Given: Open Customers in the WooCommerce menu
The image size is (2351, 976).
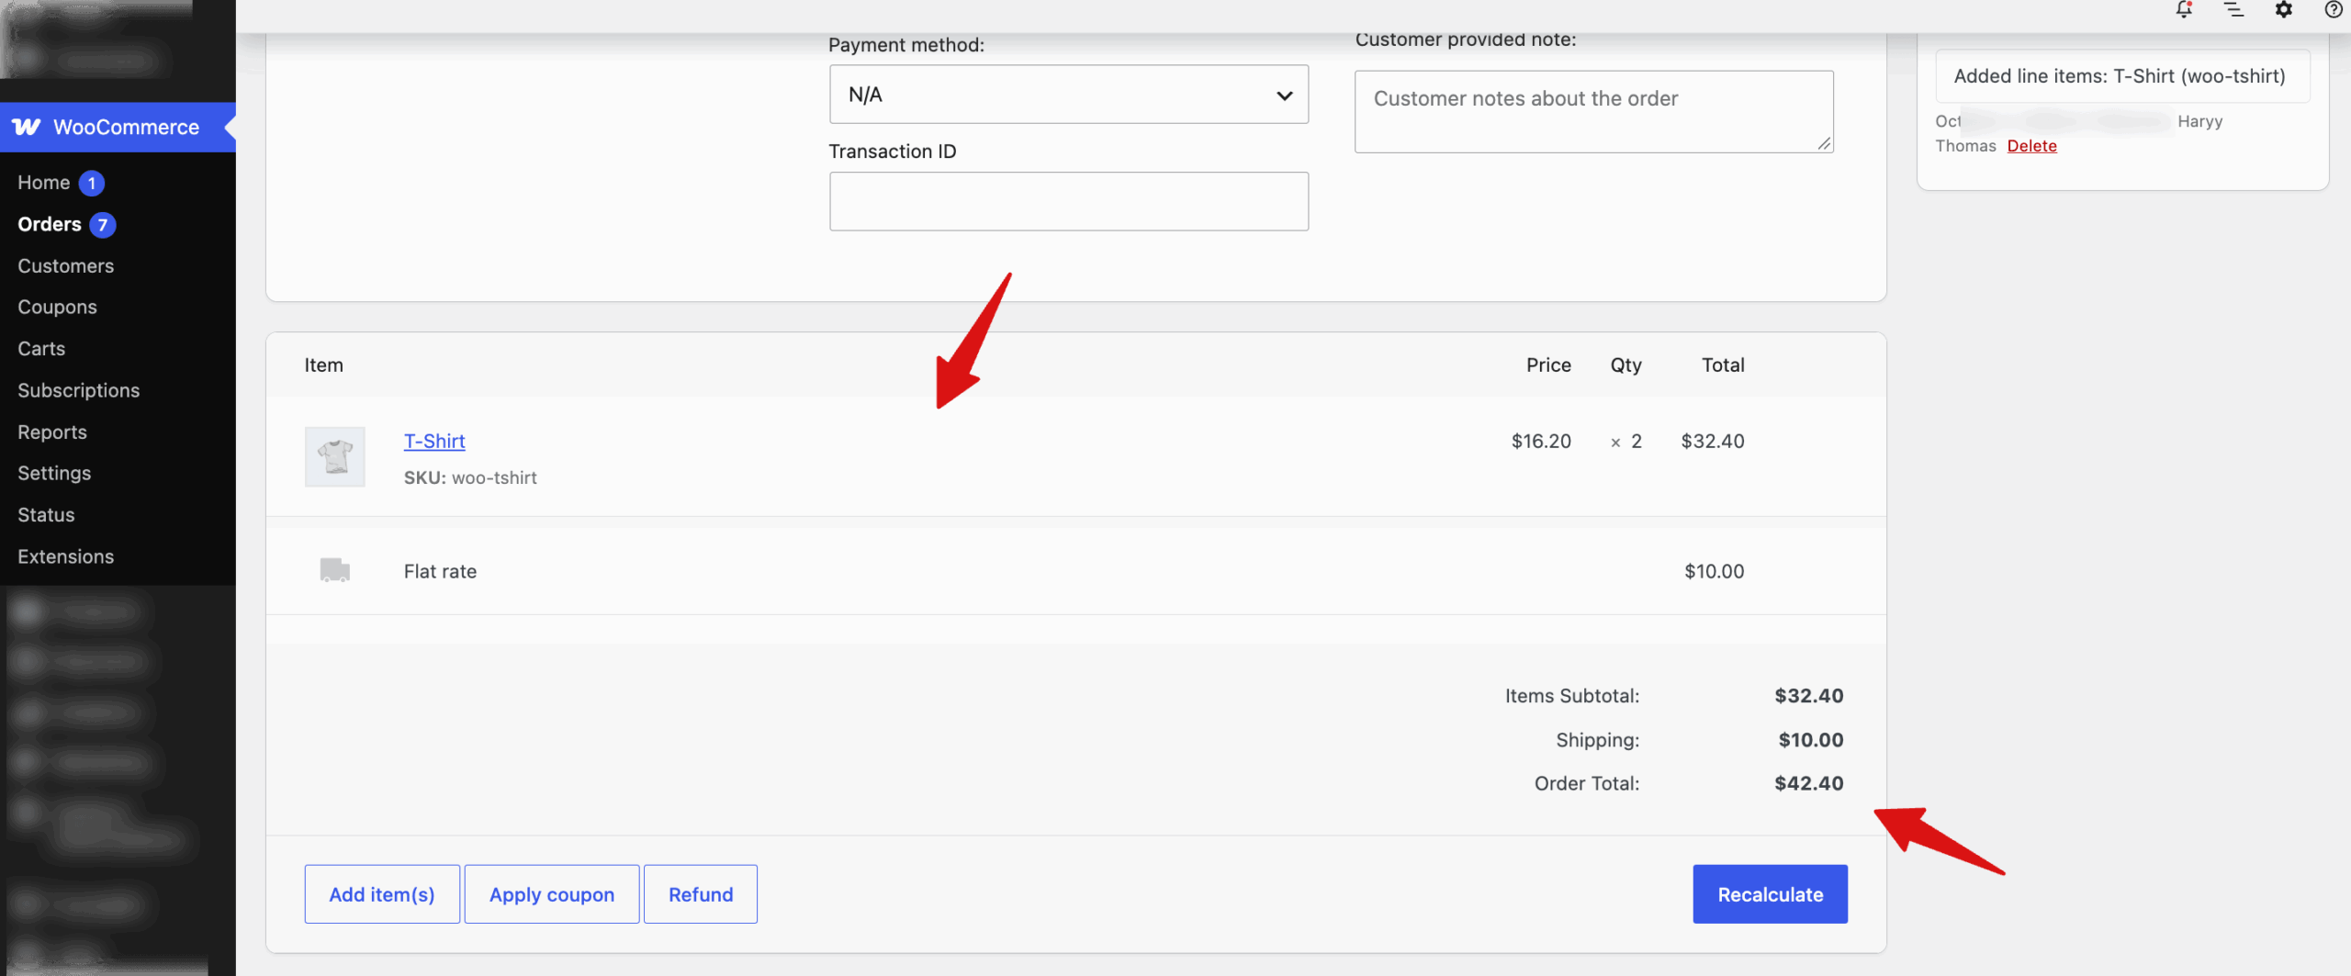Looking at the screenshot, I should coord(65,265).
